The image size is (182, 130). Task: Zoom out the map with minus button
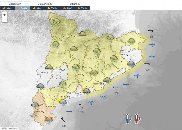click(x=5, y=20)
